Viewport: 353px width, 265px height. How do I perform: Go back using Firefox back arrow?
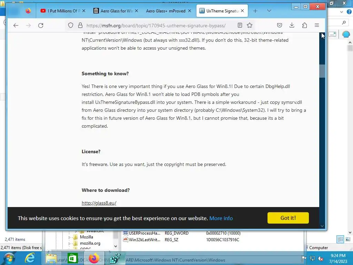click(16, 26)
